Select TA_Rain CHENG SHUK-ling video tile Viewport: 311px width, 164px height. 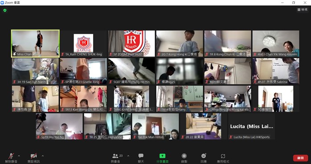click(83, 44)
